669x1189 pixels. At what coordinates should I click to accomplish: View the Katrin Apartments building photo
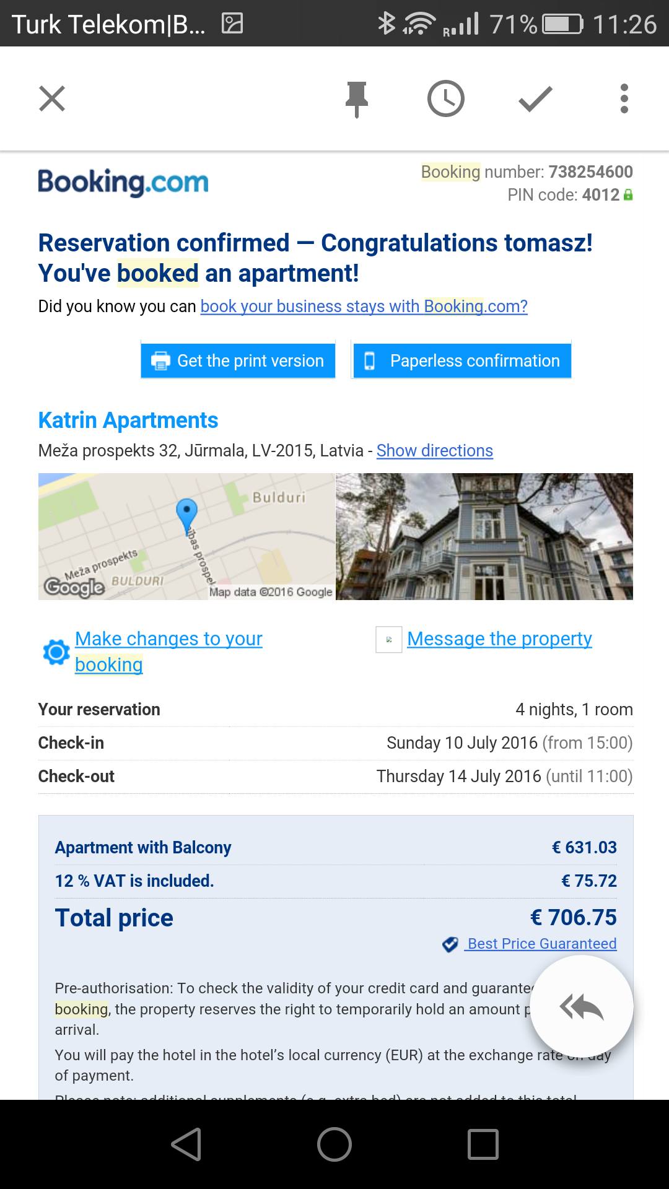coord(484,537)
